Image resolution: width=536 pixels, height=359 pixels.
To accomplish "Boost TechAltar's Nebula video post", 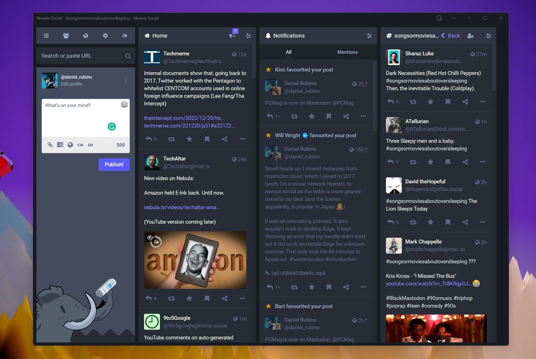I will (x=171, y=298).
